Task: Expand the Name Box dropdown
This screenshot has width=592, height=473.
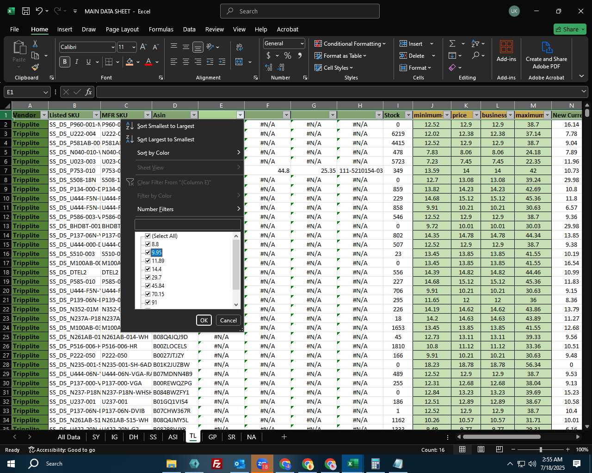Action: [x=45, y=92]
